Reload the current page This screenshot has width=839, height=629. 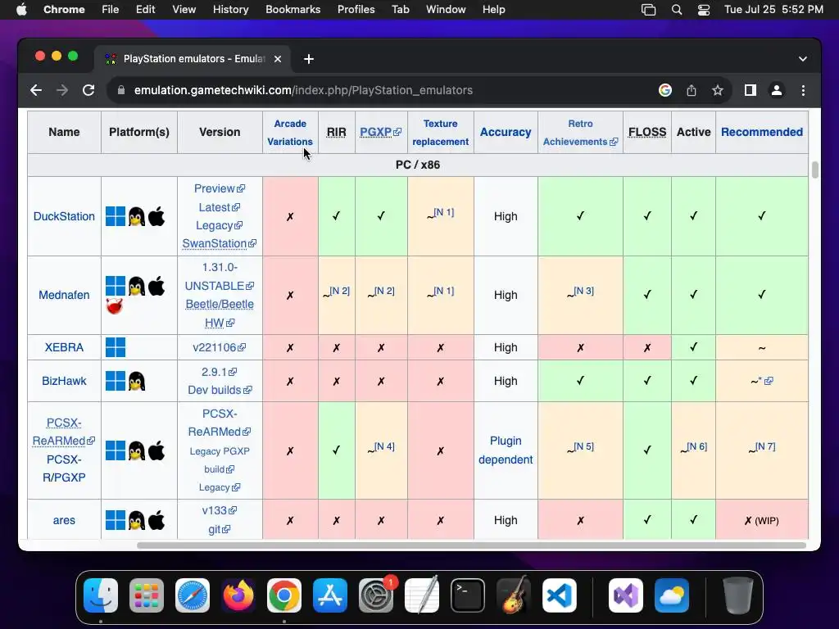[88, 90]
